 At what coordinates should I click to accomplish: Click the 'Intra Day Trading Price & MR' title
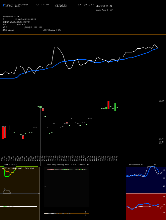point(61,165)
